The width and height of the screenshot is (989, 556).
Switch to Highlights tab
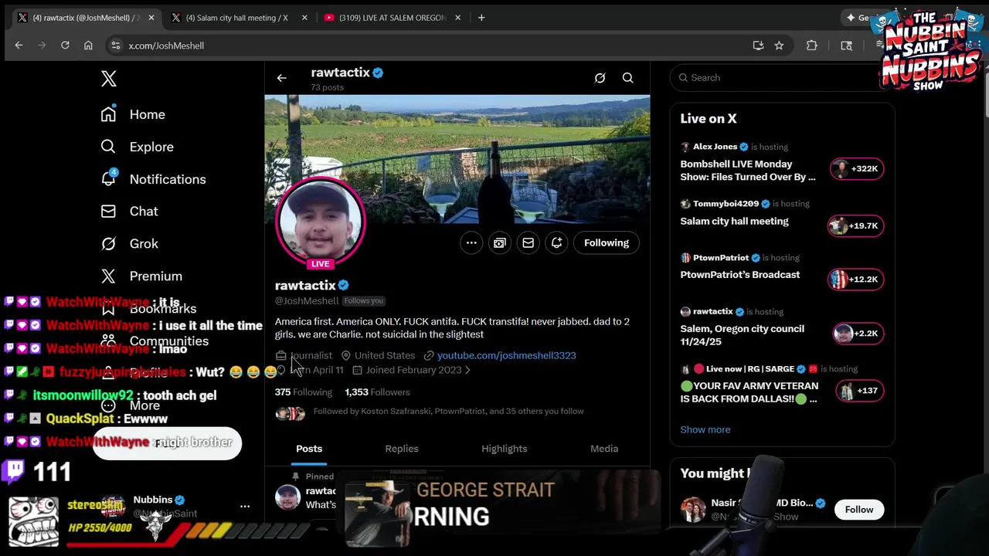point(505,449)
